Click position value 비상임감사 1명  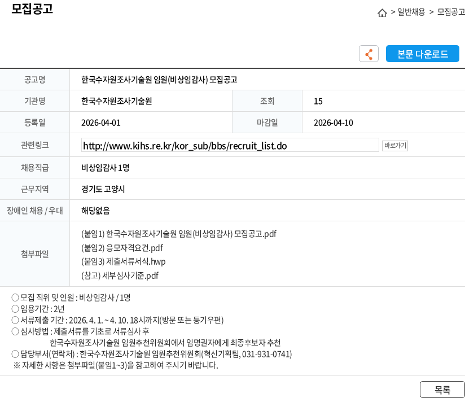tap(106, 168)
